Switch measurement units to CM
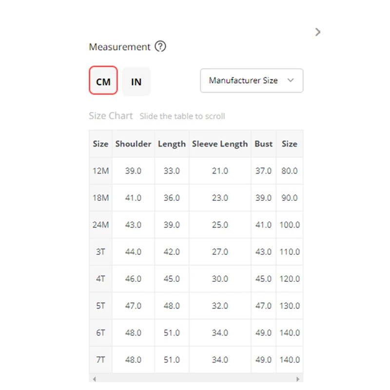This screenshot has height=390, width=390. [x=103, y=81]
